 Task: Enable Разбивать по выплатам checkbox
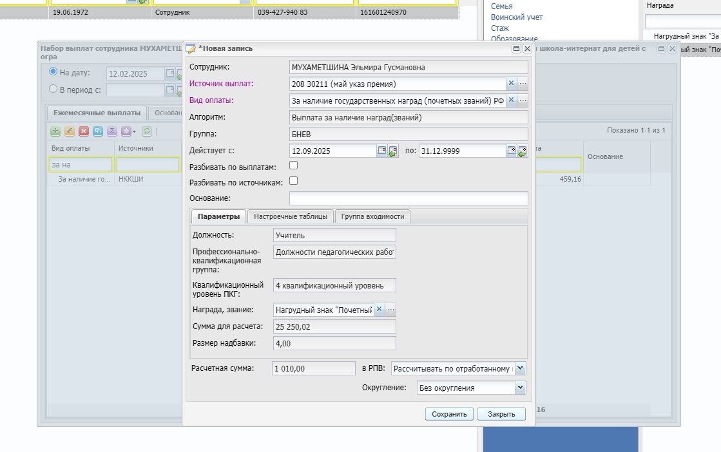(293, 165)
